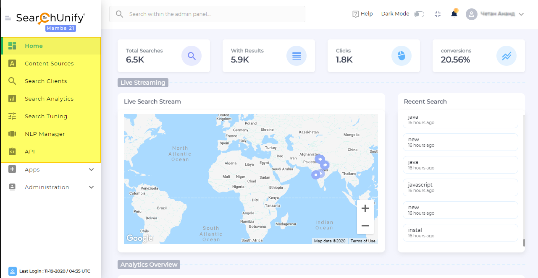Image resolution: width=538 pixels, height=278 pixels.
Task: Go to Search Analytics in the sidebar
Action: pyautogui.click(x=49, y=99)
